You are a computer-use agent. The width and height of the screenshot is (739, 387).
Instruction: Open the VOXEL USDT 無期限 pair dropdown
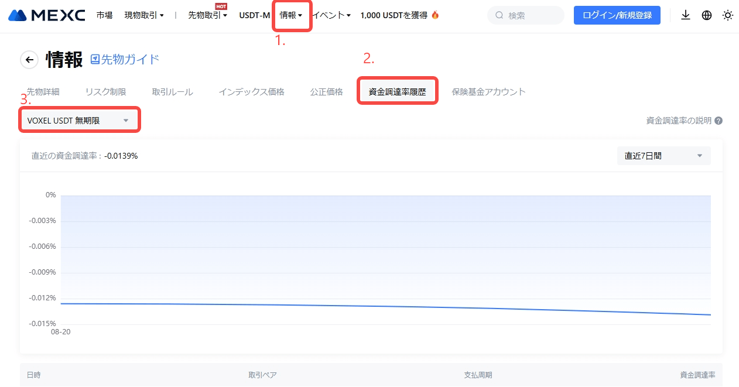(x=78, y=121)
